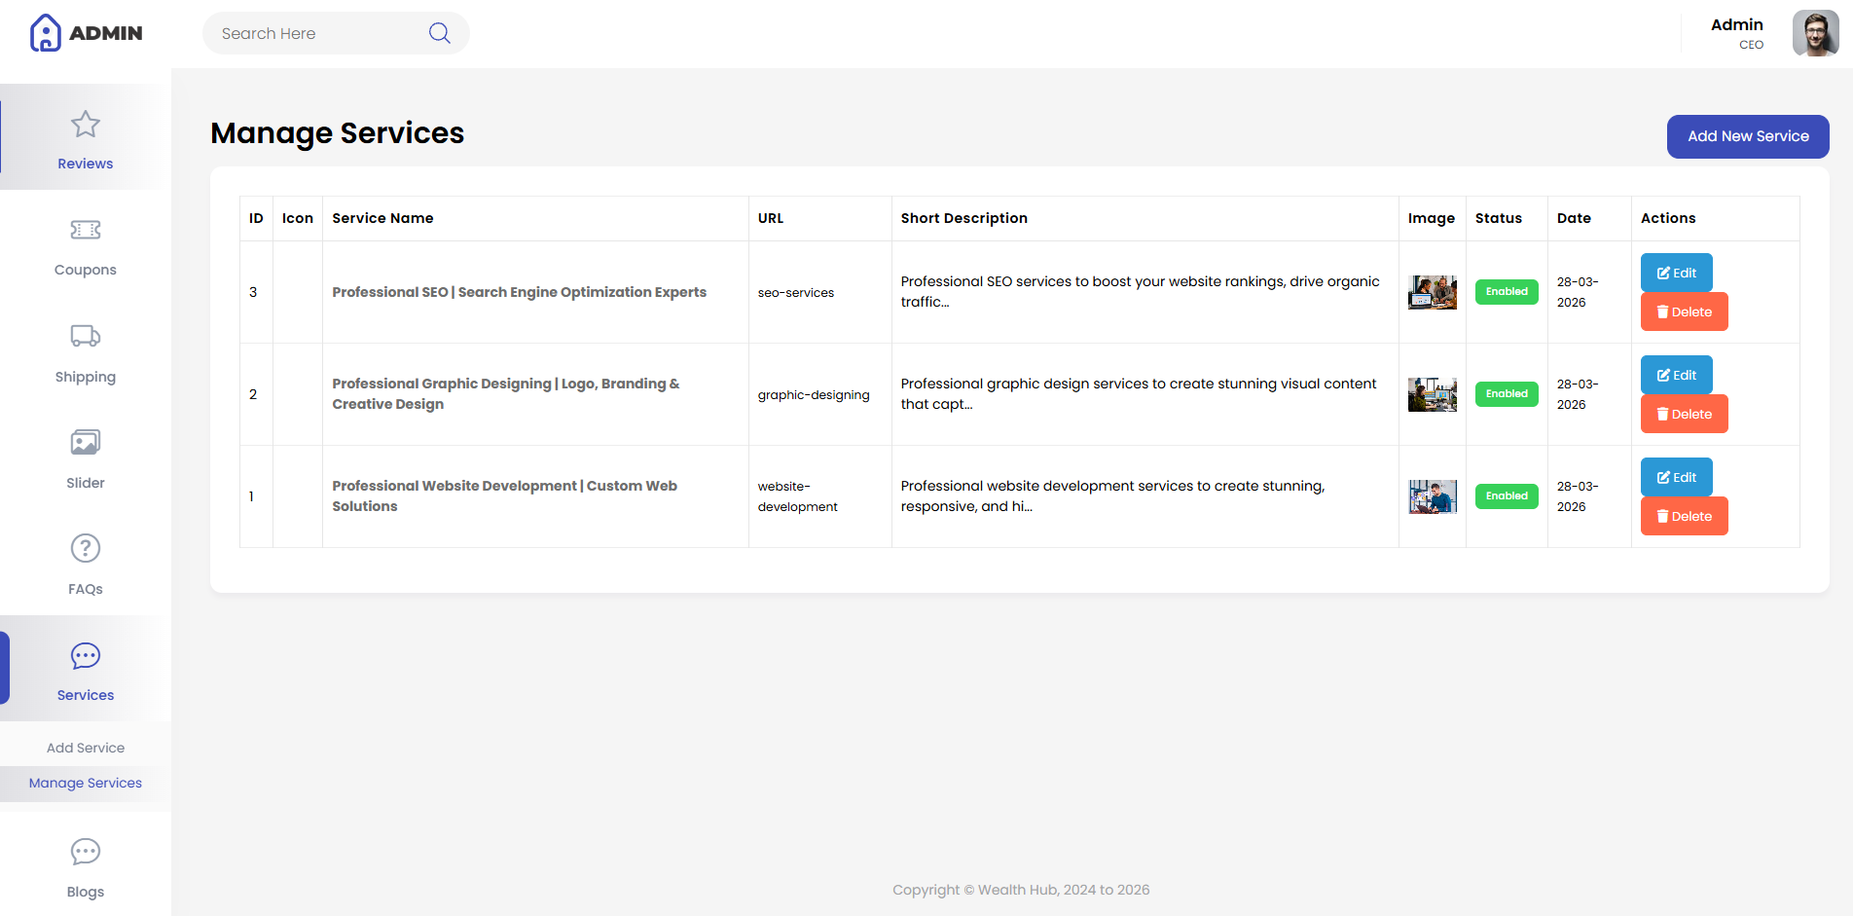This screenshot has height=916, width=1853.
Task: Open the FAQs question mark icon
Action: coord(86,548)
